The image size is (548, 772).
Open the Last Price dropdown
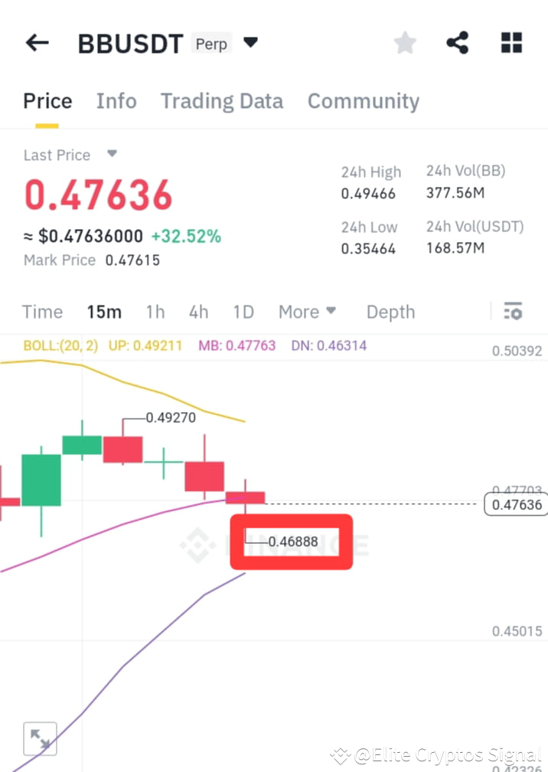(111, 155)
